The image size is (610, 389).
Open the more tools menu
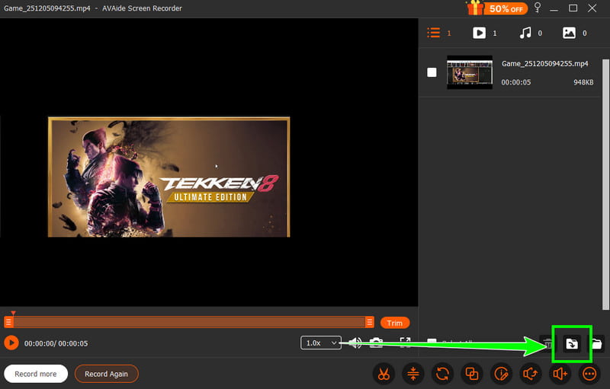coord(589,374)
